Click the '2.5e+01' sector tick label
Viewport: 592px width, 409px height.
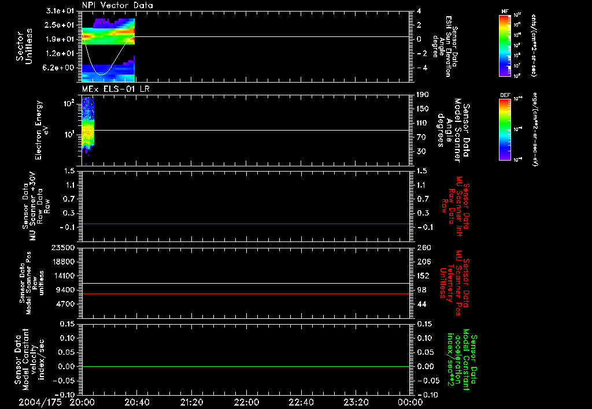(60, 25)
